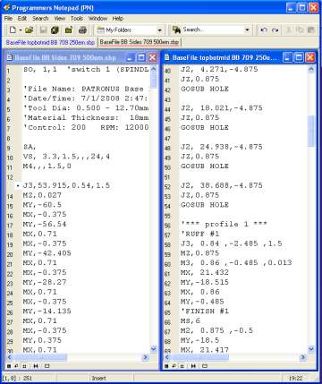
Task: Click the binoculars Find icon beside Search box
Action: coord(176,30)
